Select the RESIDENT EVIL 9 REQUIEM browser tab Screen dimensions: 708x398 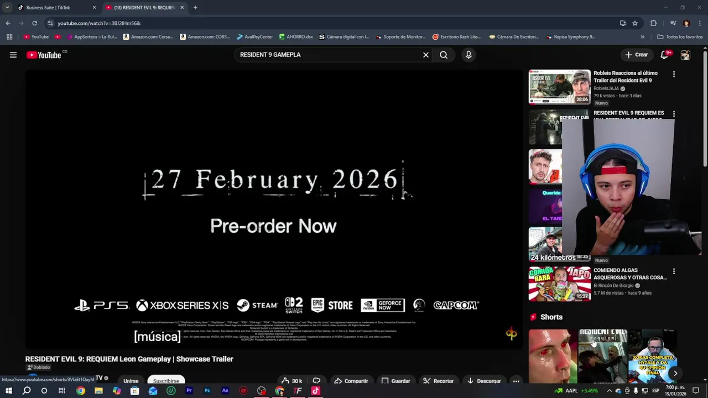[x=144, y=8]
